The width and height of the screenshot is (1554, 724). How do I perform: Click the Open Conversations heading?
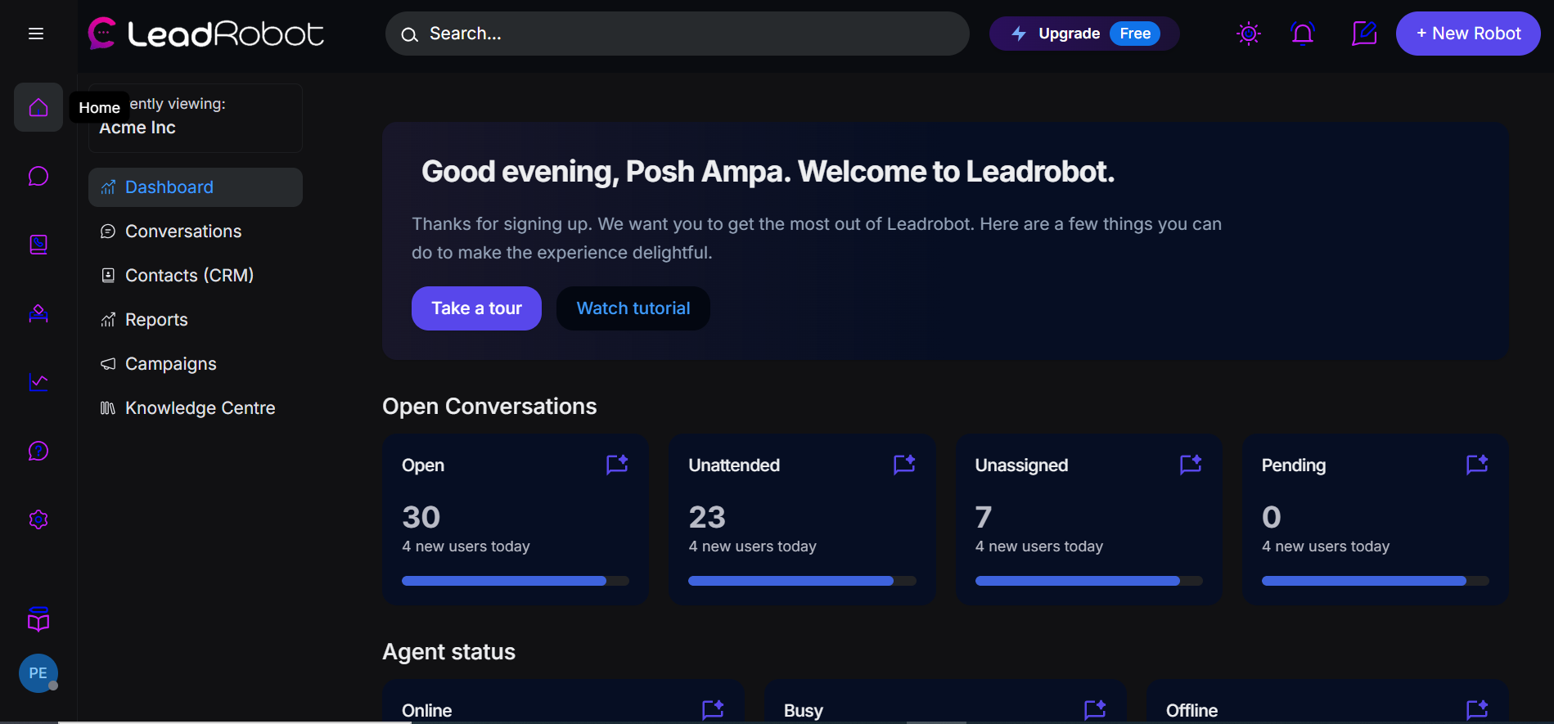pyautogui.click(x=489, y=407)
